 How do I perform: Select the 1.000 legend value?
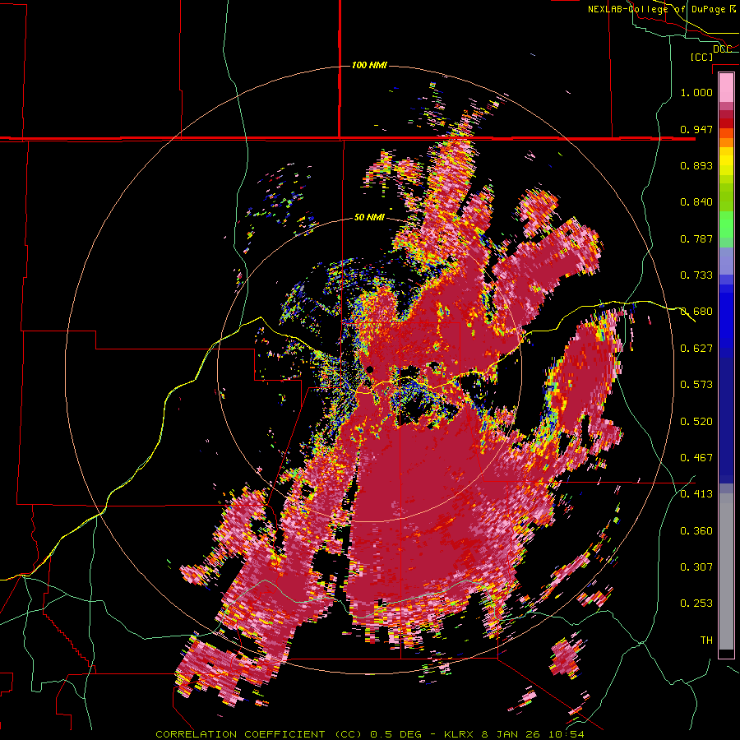coord(696,92)
